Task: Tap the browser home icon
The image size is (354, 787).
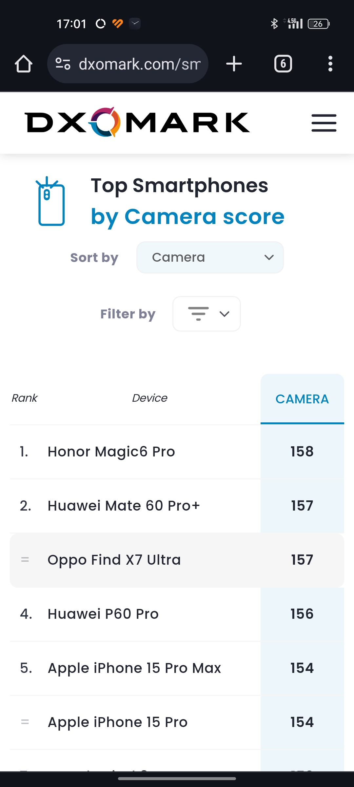Action: (x=24, y=64)
